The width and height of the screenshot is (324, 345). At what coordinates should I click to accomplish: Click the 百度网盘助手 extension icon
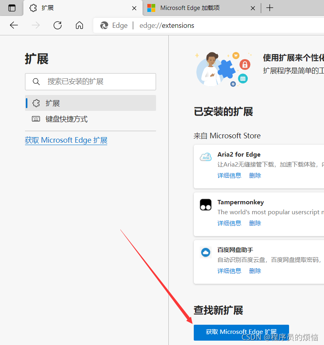click(206, 252)
